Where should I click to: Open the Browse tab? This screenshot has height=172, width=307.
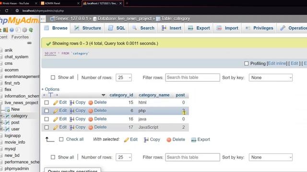point(56,28)
